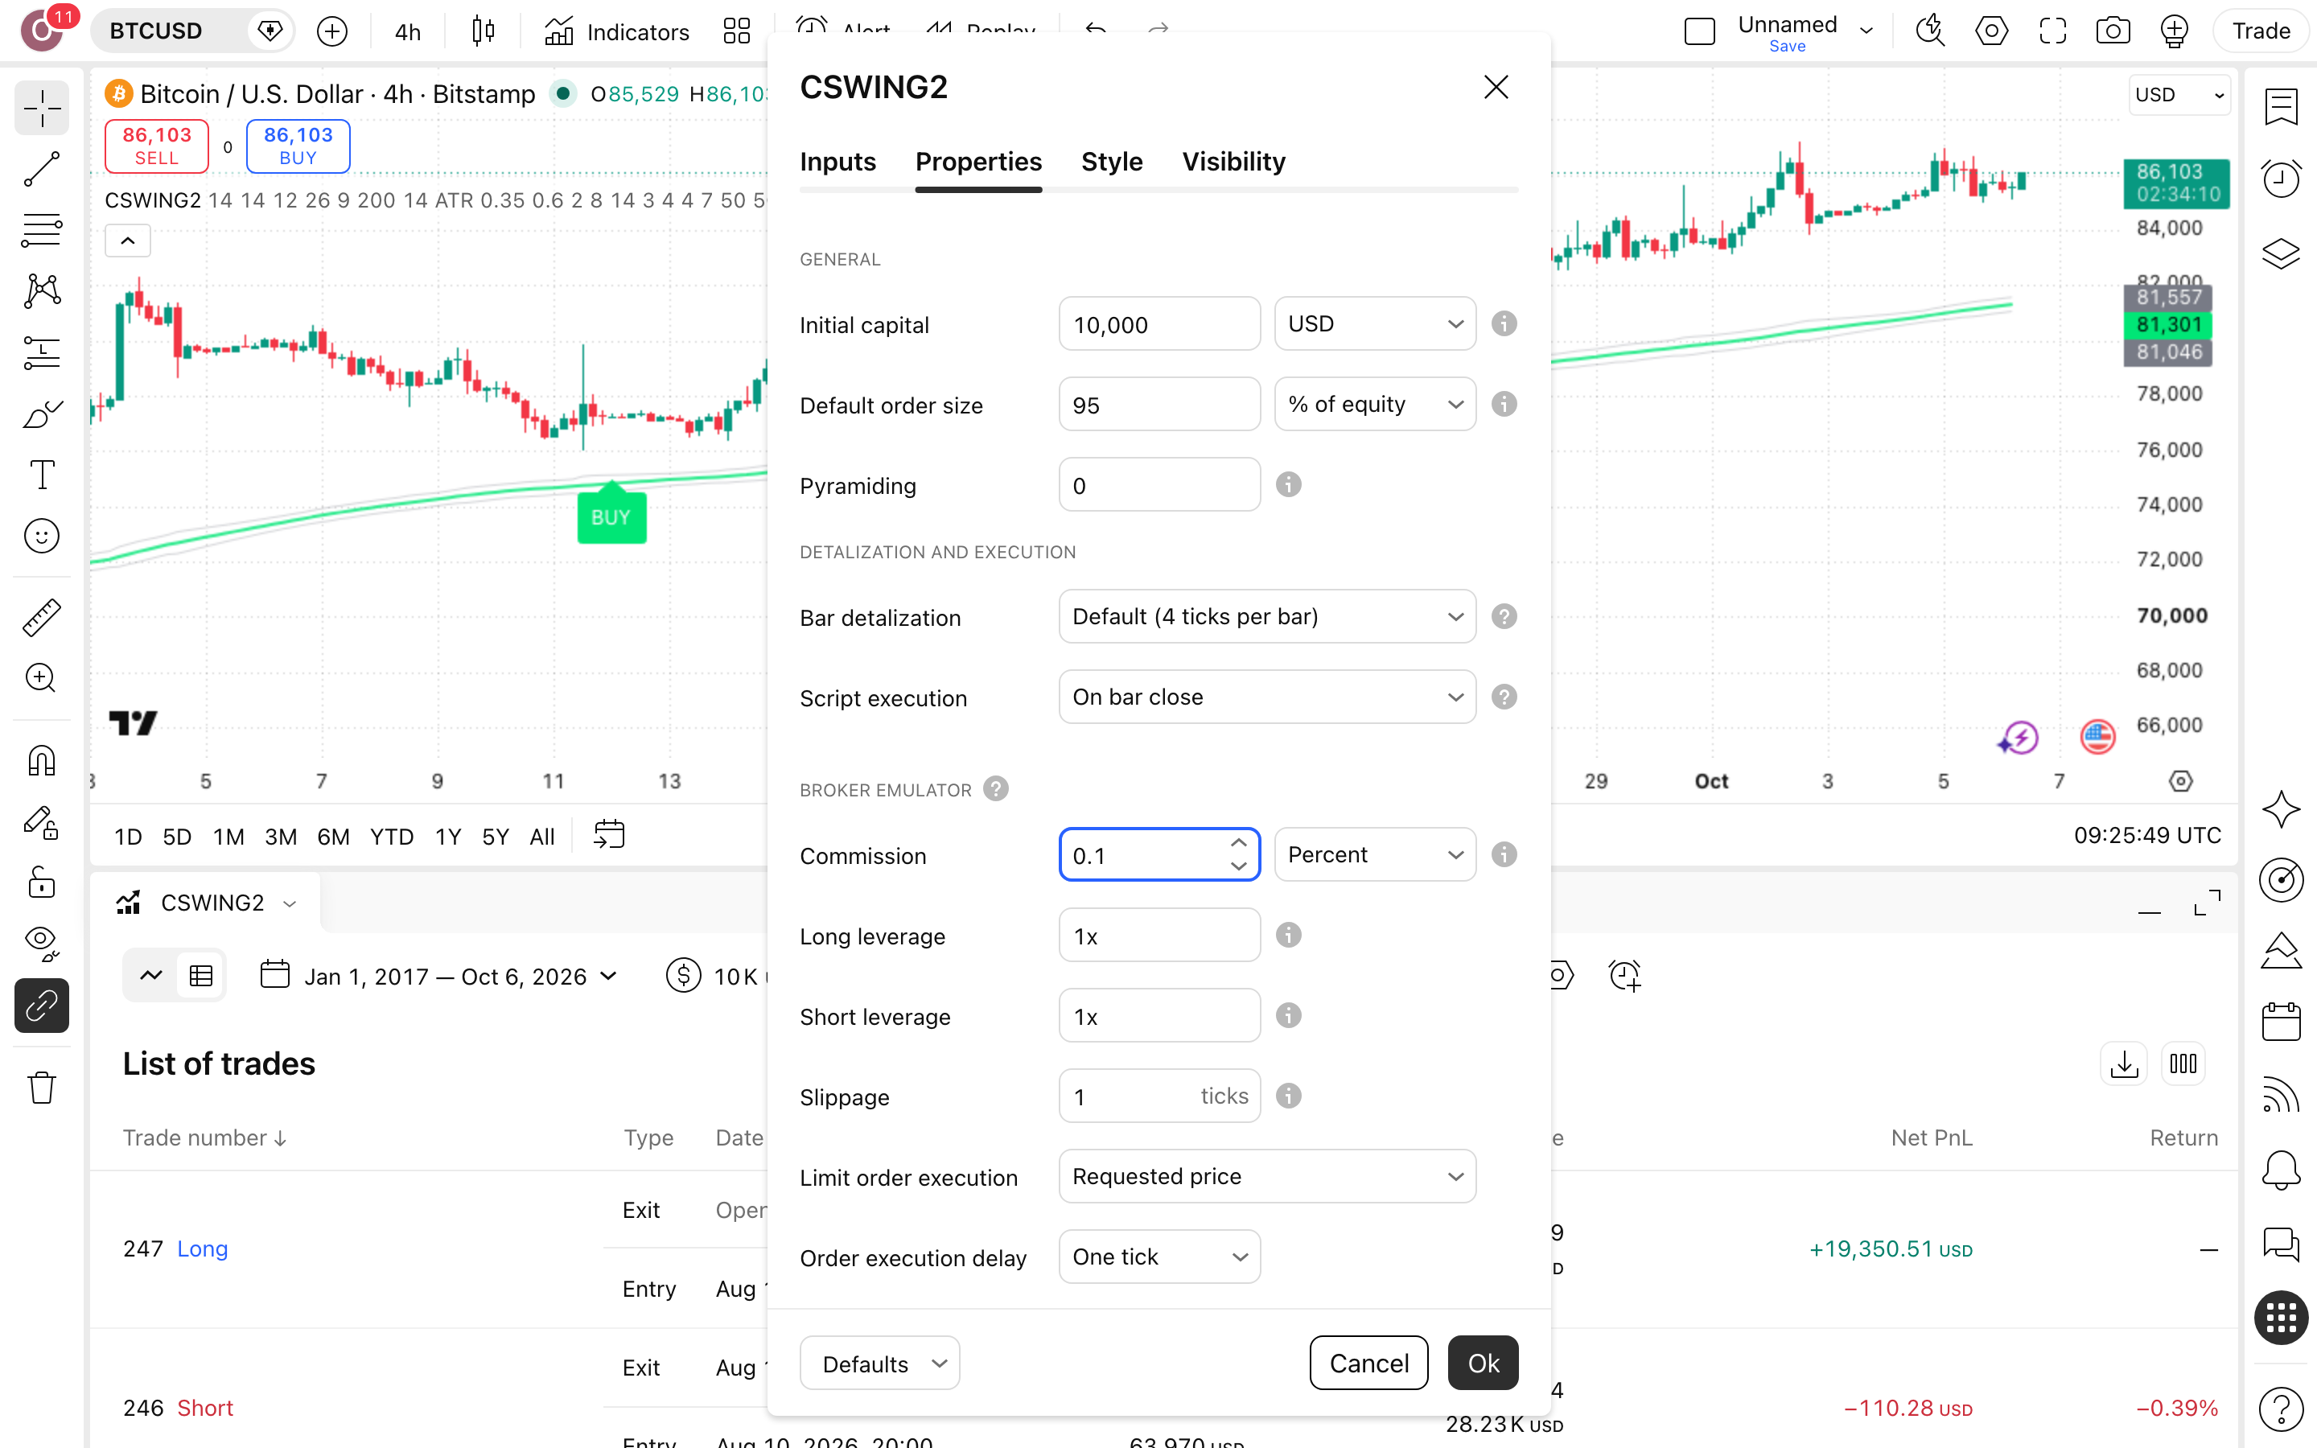2317x1448 pixels.
Task: Take a chart snapshot with camera icon
Action: tap(2113, 31)
